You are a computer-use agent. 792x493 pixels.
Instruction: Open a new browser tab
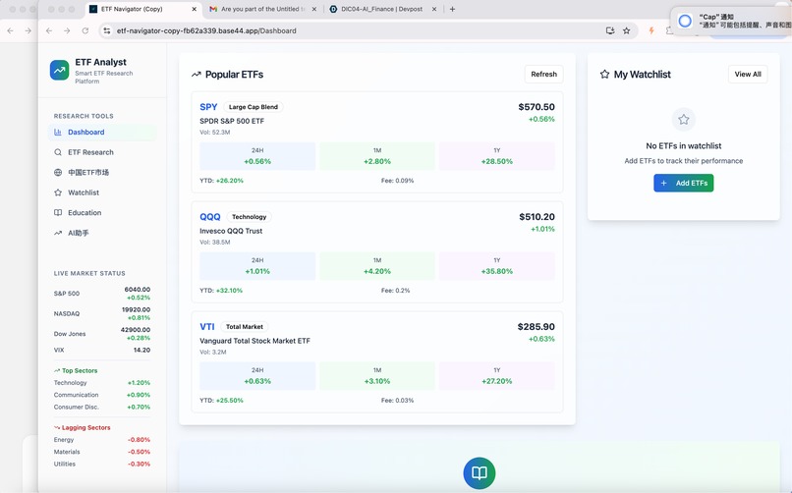click(452, 9)
